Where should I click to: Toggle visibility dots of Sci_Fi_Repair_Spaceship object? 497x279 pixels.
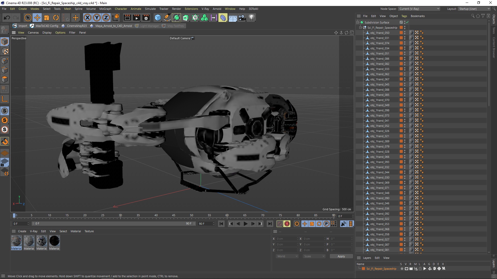coord(405,28)
